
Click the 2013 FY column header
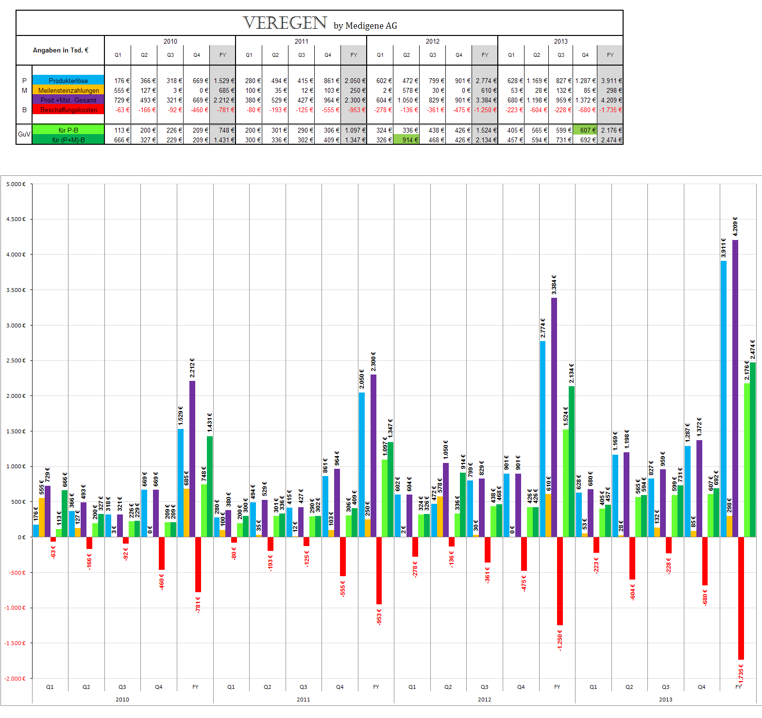(610, 55)
